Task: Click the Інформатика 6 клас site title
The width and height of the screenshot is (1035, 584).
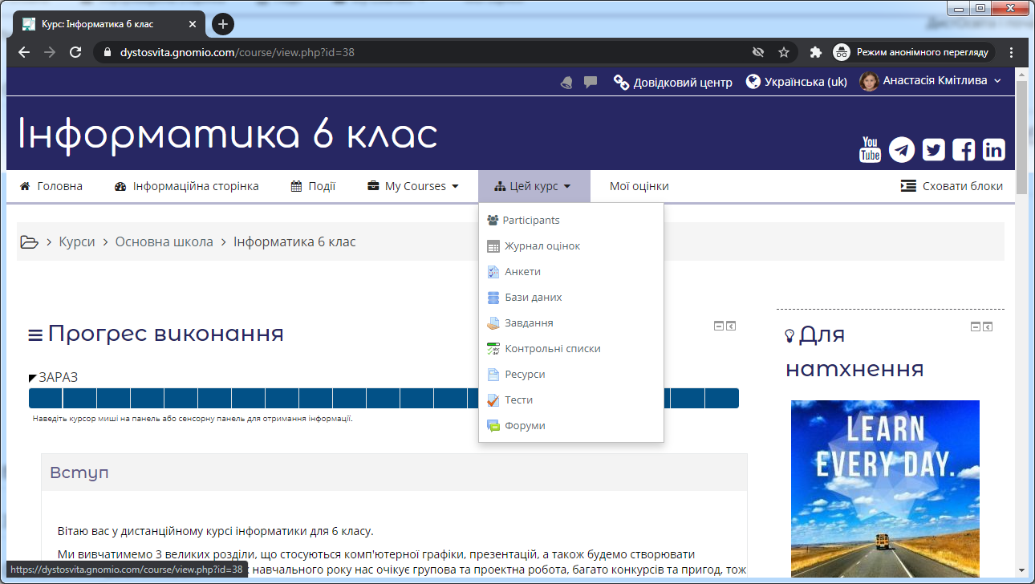Action: (x=228, y=134)
